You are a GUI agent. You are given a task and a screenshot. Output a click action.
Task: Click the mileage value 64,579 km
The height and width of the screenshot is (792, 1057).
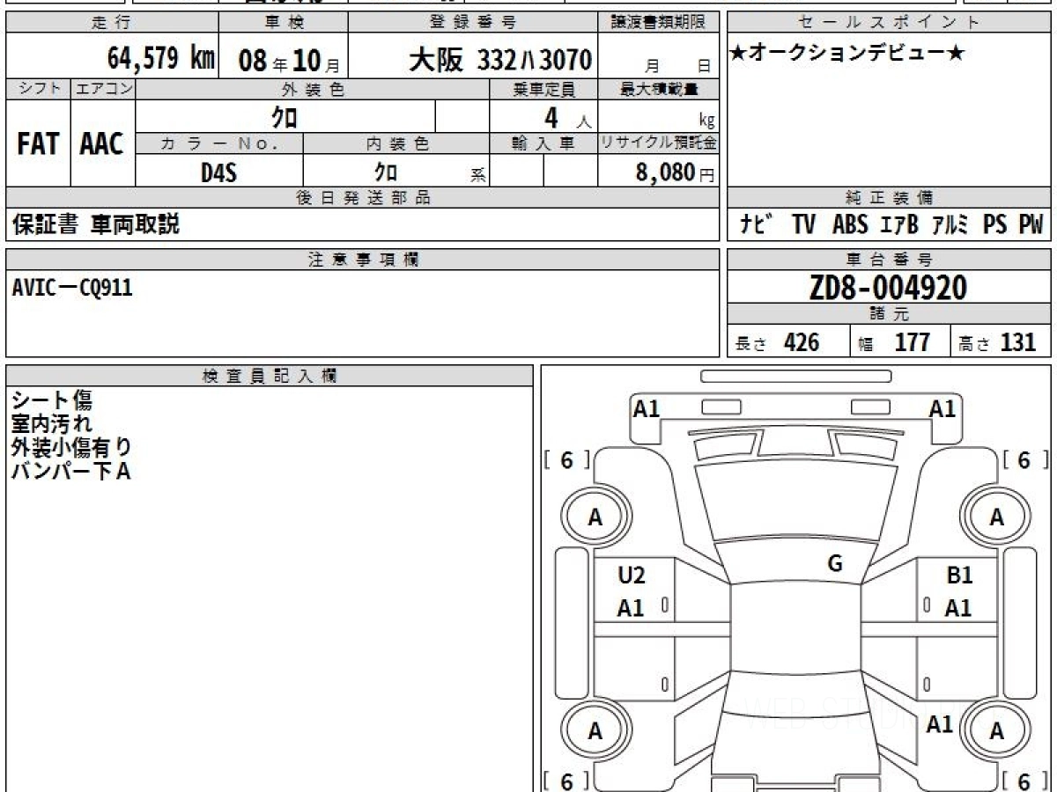tap(161, 59)
